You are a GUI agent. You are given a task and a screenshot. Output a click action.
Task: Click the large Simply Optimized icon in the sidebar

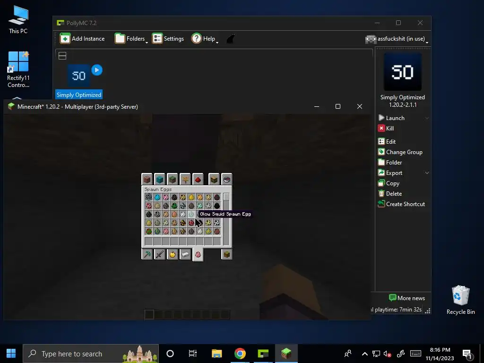coord(403,72)
